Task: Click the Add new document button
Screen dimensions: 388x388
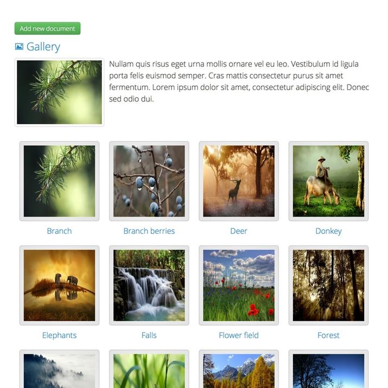Action: click(48, 28)
